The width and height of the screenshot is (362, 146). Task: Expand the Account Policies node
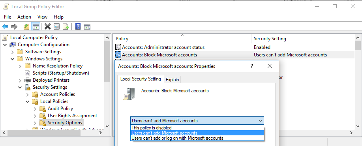[x=28, y=95]
